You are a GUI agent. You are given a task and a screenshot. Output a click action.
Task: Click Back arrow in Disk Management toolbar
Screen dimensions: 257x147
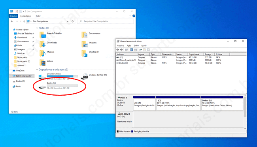118,50
